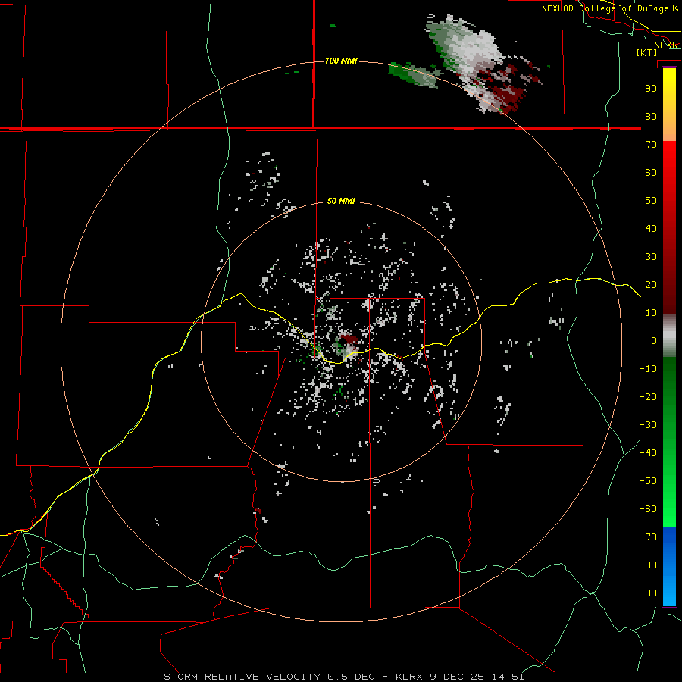
Task: Pick the light blue color bar segment near -90
Action: tap(669, 592)
